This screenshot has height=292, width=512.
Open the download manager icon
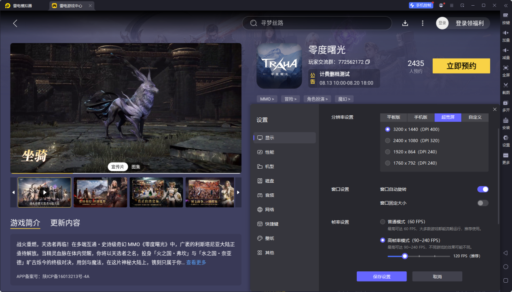point(405,23)
